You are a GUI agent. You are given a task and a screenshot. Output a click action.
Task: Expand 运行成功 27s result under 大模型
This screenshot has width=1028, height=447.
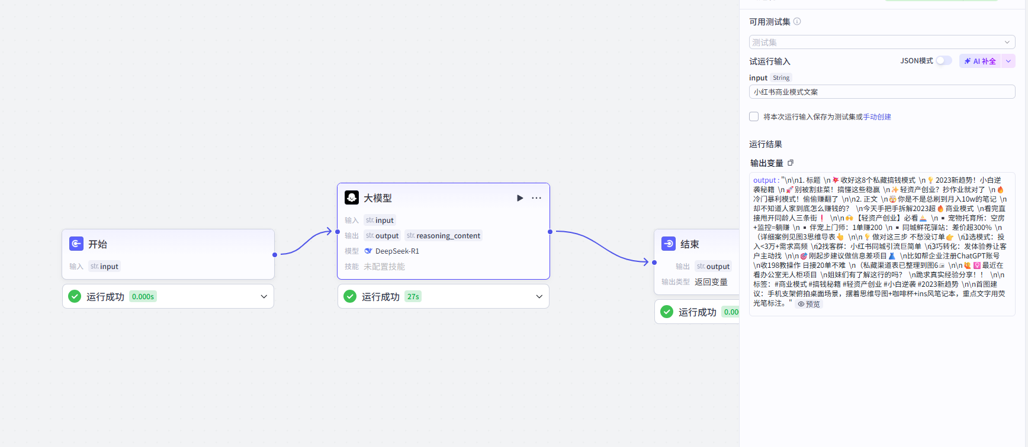(x=539, y=296)
